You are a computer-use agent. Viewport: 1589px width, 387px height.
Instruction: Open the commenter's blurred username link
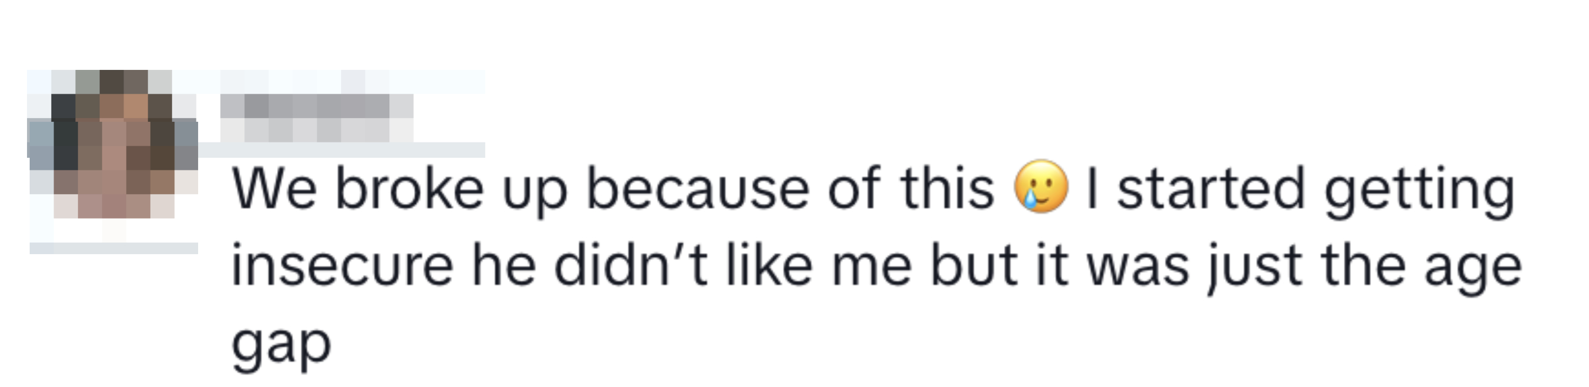(x=316, y=117)
